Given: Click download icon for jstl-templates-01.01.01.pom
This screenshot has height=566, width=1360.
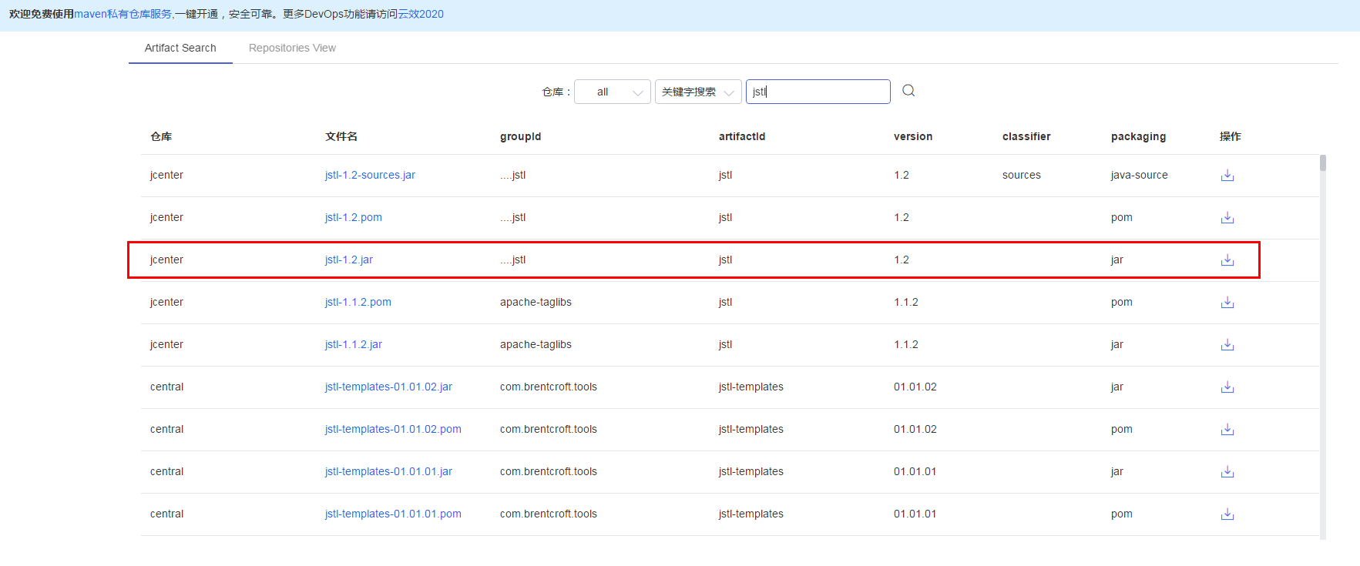Looking at the screenshot, I should click(x=1227, y=514).
